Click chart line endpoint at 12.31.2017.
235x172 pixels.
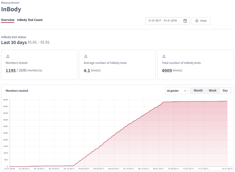pyautogui.click(x=227, y=101)
